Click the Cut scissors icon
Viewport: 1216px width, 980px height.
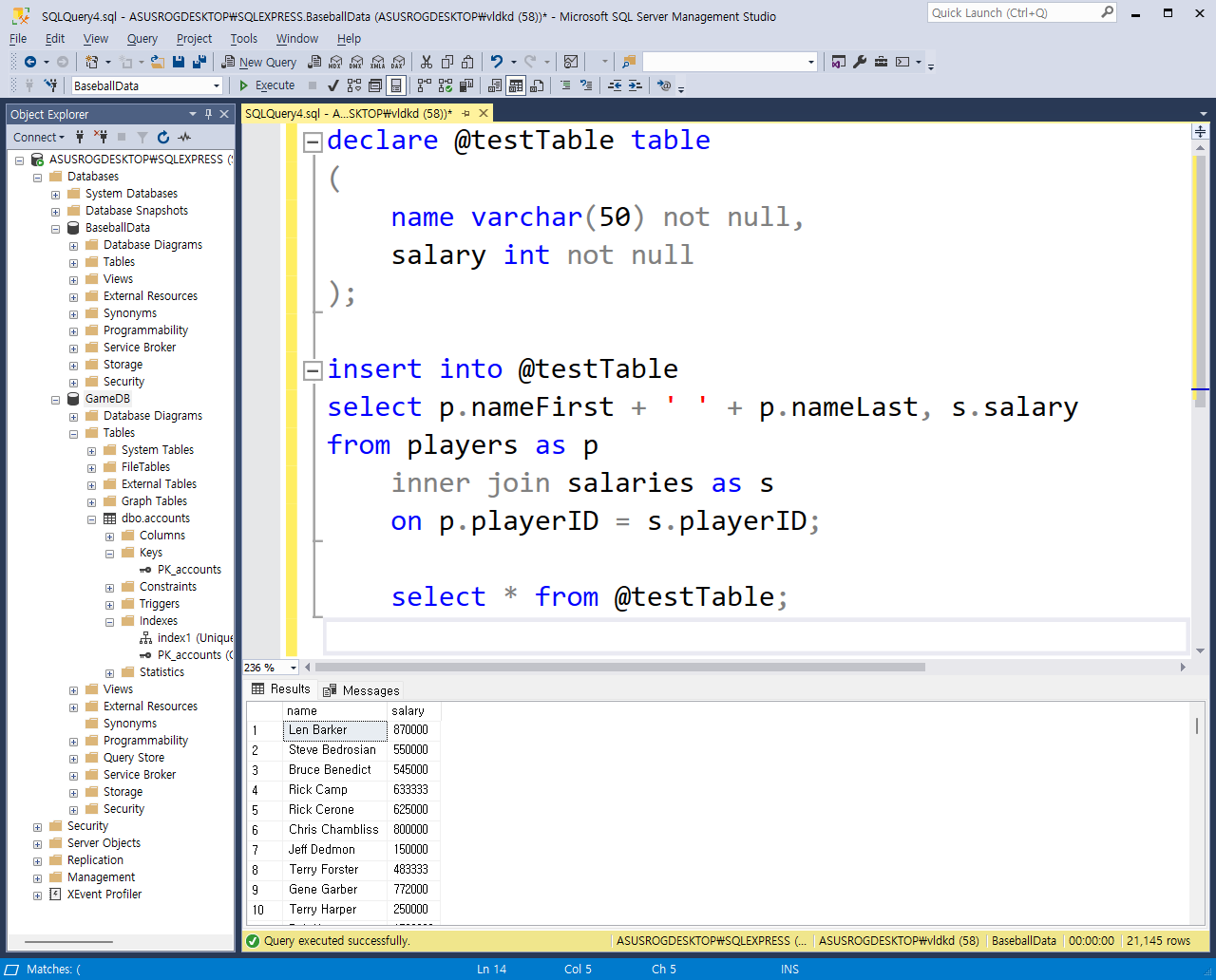(427, 62)
